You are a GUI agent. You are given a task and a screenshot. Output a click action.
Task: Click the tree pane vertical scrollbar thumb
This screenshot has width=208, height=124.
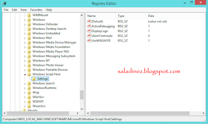(x=82, y=95)
